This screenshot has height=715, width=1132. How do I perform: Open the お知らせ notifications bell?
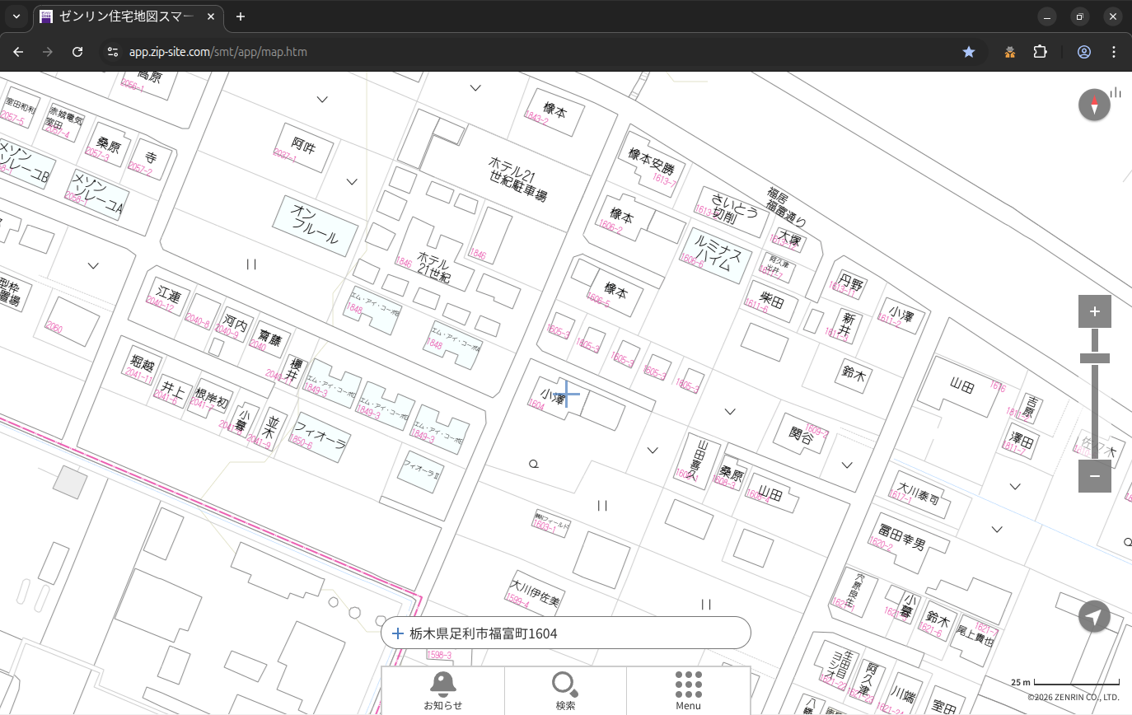[x=442, y=690]
